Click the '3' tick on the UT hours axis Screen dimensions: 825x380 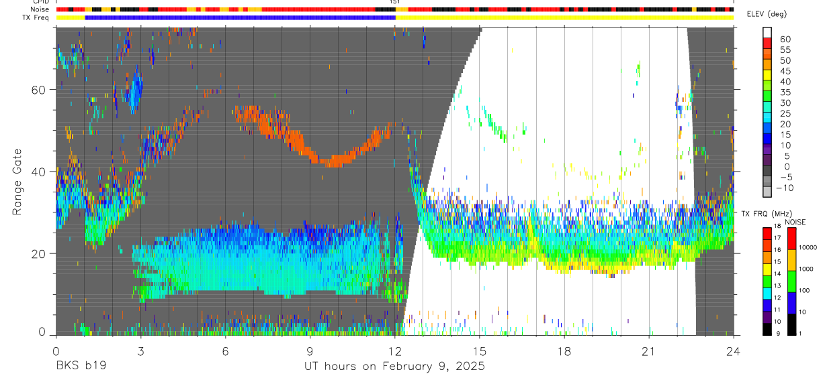point(140,351)
